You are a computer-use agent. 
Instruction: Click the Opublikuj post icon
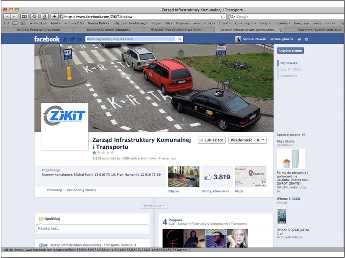(x=41, y=219)
